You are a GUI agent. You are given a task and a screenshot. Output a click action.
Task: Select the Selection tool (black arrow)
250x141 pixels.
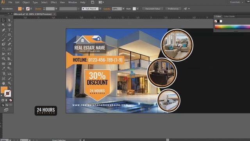4,20
